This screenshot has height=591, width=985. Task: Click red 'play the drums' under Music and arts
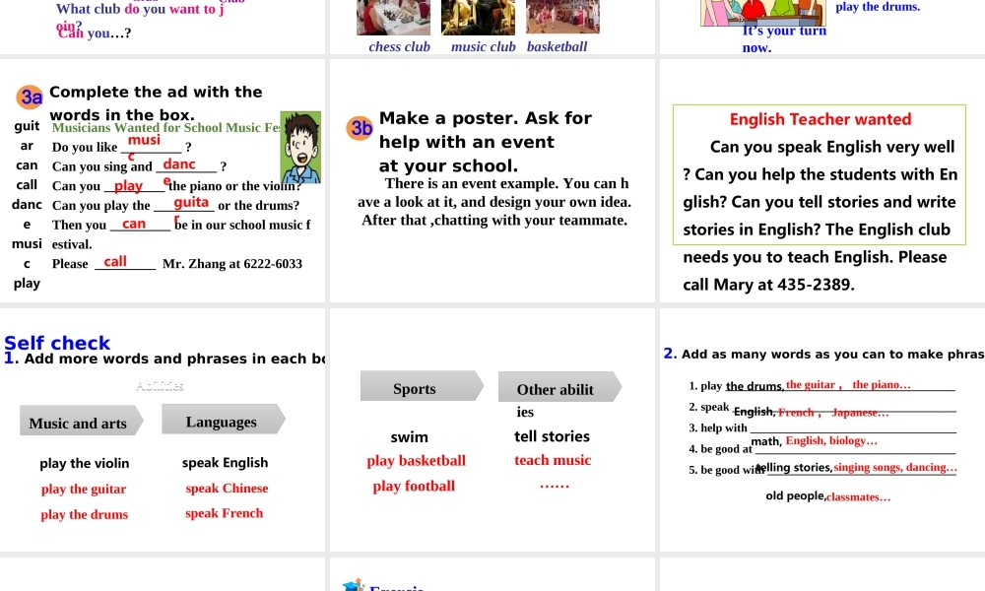pyautogui.click(x=84, y=514)
